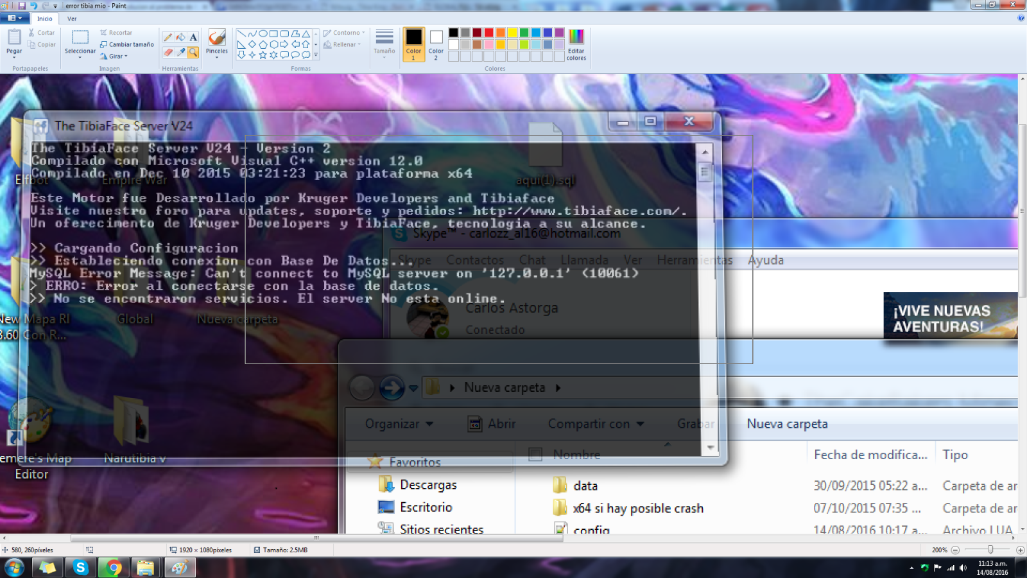
Task: Open the Tamaño line size dropdown
Action: point(384,44)
